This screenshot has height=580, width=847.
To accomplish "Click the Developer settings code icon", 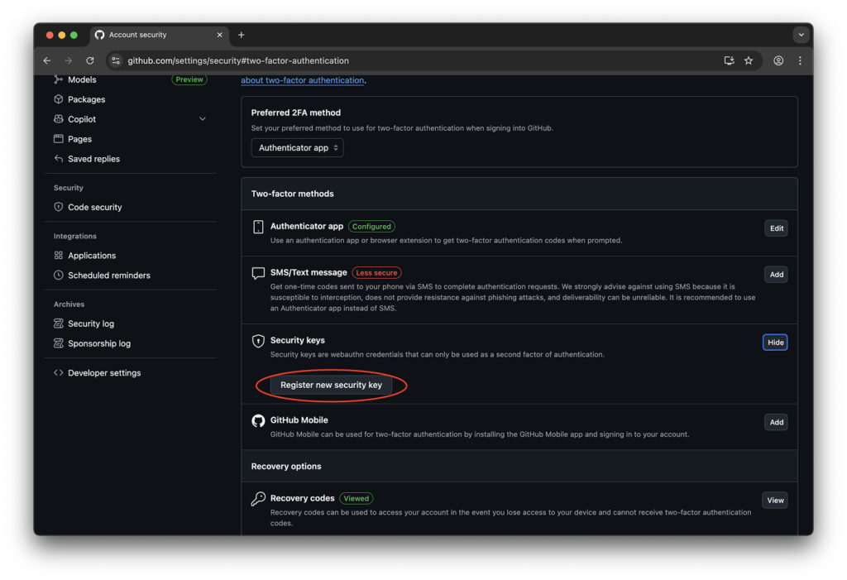I will 59,372.
